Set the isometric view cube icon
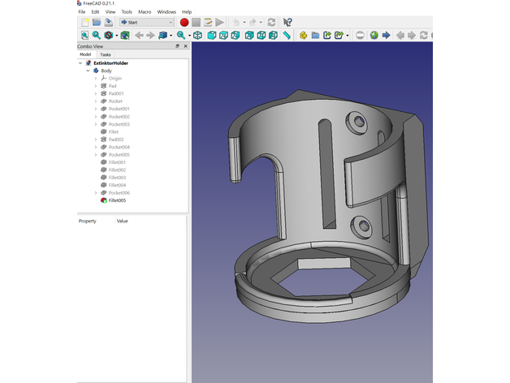The image size is (510, 383). (x=198, y=36)
